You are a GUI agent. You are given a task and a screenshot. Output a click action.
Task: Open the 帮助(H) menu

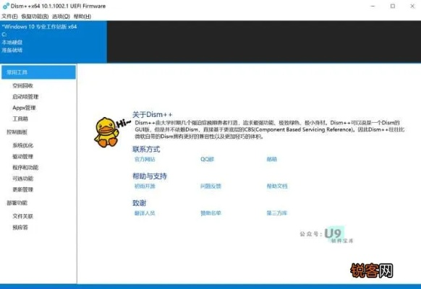pyautogui.click(x=82, y=17)
